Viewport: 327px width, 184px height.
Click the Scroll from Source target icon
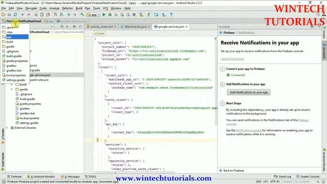coord(62,27)
